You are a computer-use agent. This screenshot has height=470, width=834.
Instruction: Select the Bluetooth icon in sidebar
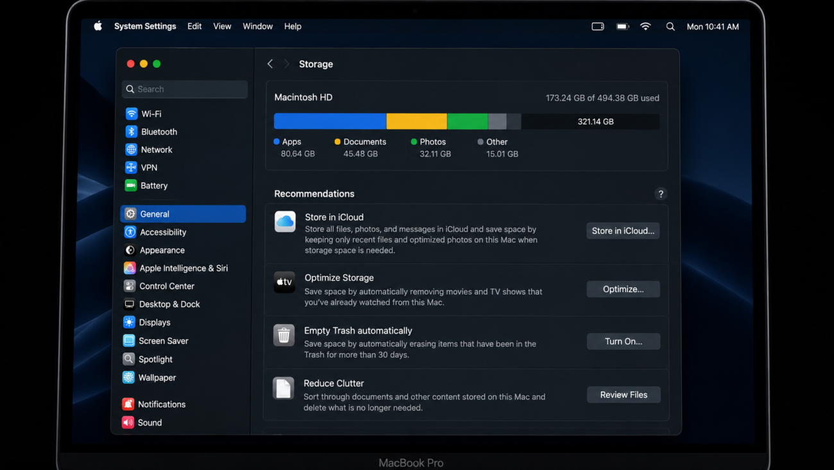pyautogui.click(x=132, y=132)
